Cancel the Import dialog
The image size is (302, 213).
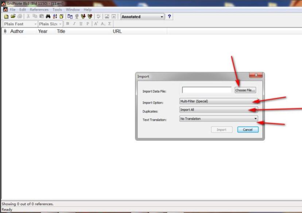click(x=248, y=130)
